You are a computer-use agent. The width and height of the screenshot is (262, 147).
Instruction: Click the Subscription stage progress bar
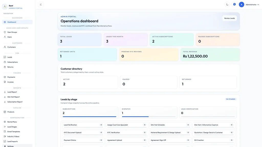coord(89,117)
